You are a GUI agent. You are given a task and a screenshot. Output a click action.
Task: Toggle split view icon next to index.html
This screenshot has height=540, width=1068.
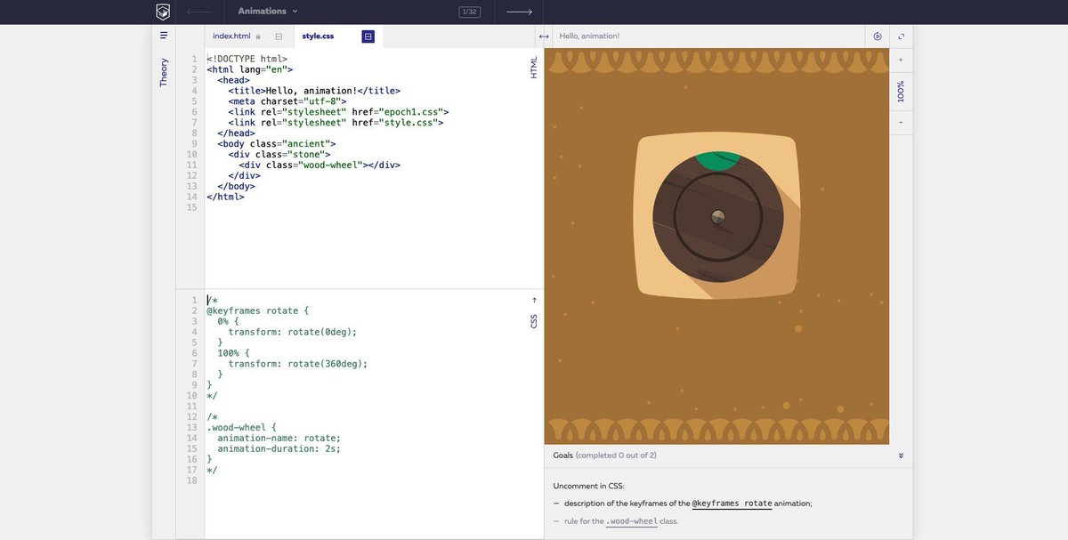(x=279, y=36)
